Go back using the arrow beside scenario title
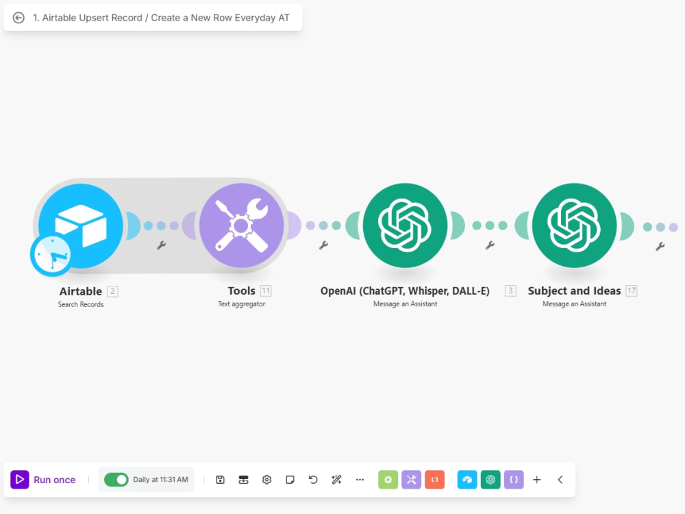This screenshot has height=514, width=685. pyautogui.click(x=18, y=18)
